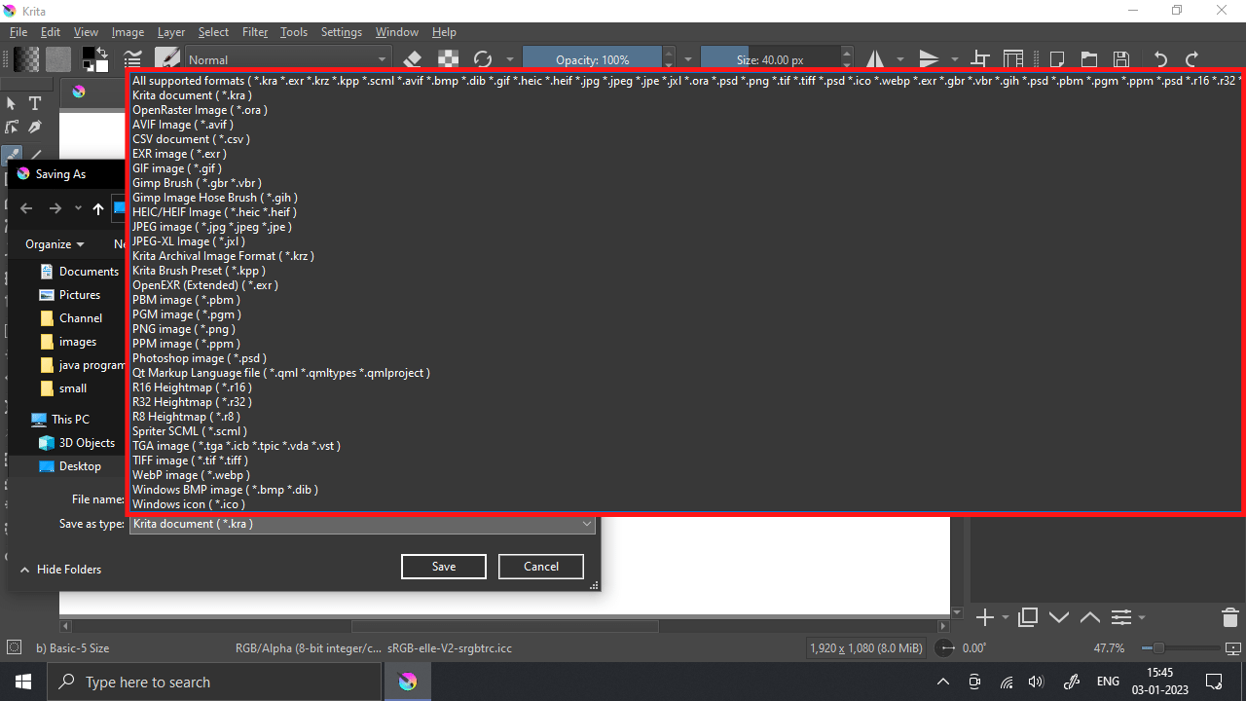Adjust the Opacity 100% slider

click(592, 59)
